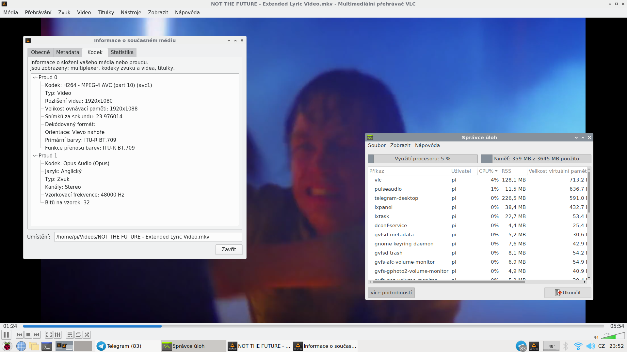Mute audio via VLC speaker icon

click(596, 337)
